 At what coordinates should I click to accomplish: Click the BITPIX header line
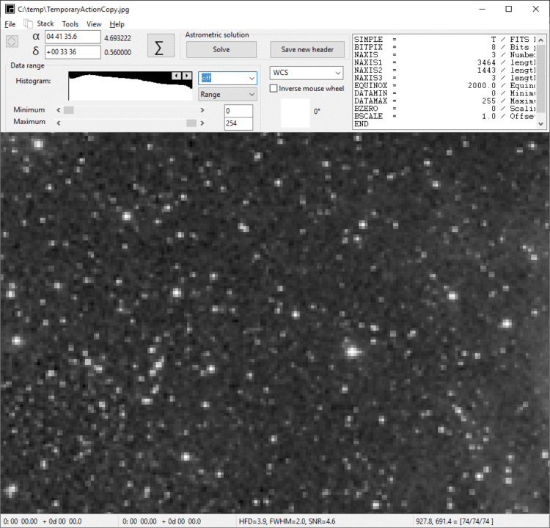(x=445, y=47)
